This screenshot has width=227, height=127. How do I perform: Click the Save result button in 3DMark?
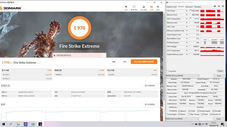click(x=125, y=62)
